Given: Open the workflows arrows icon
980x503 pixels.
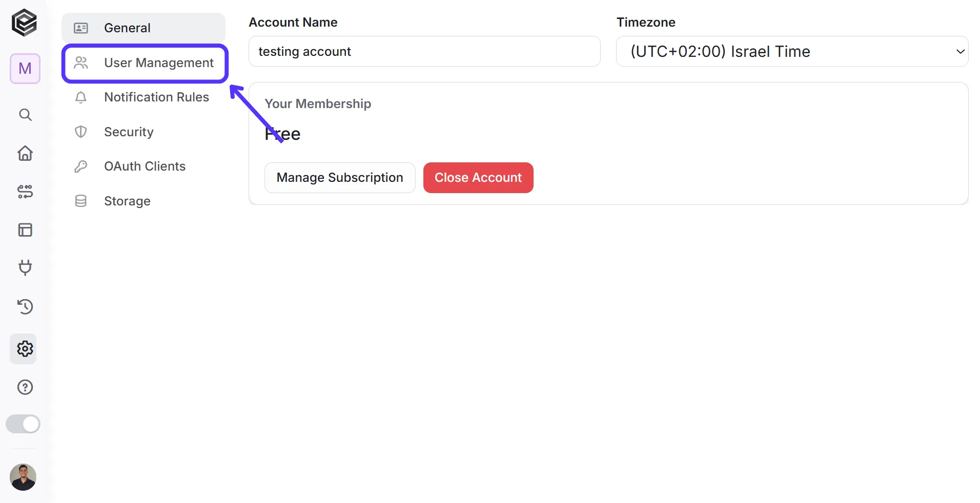Looking at the screenshot, I should [x=25, y=192].
